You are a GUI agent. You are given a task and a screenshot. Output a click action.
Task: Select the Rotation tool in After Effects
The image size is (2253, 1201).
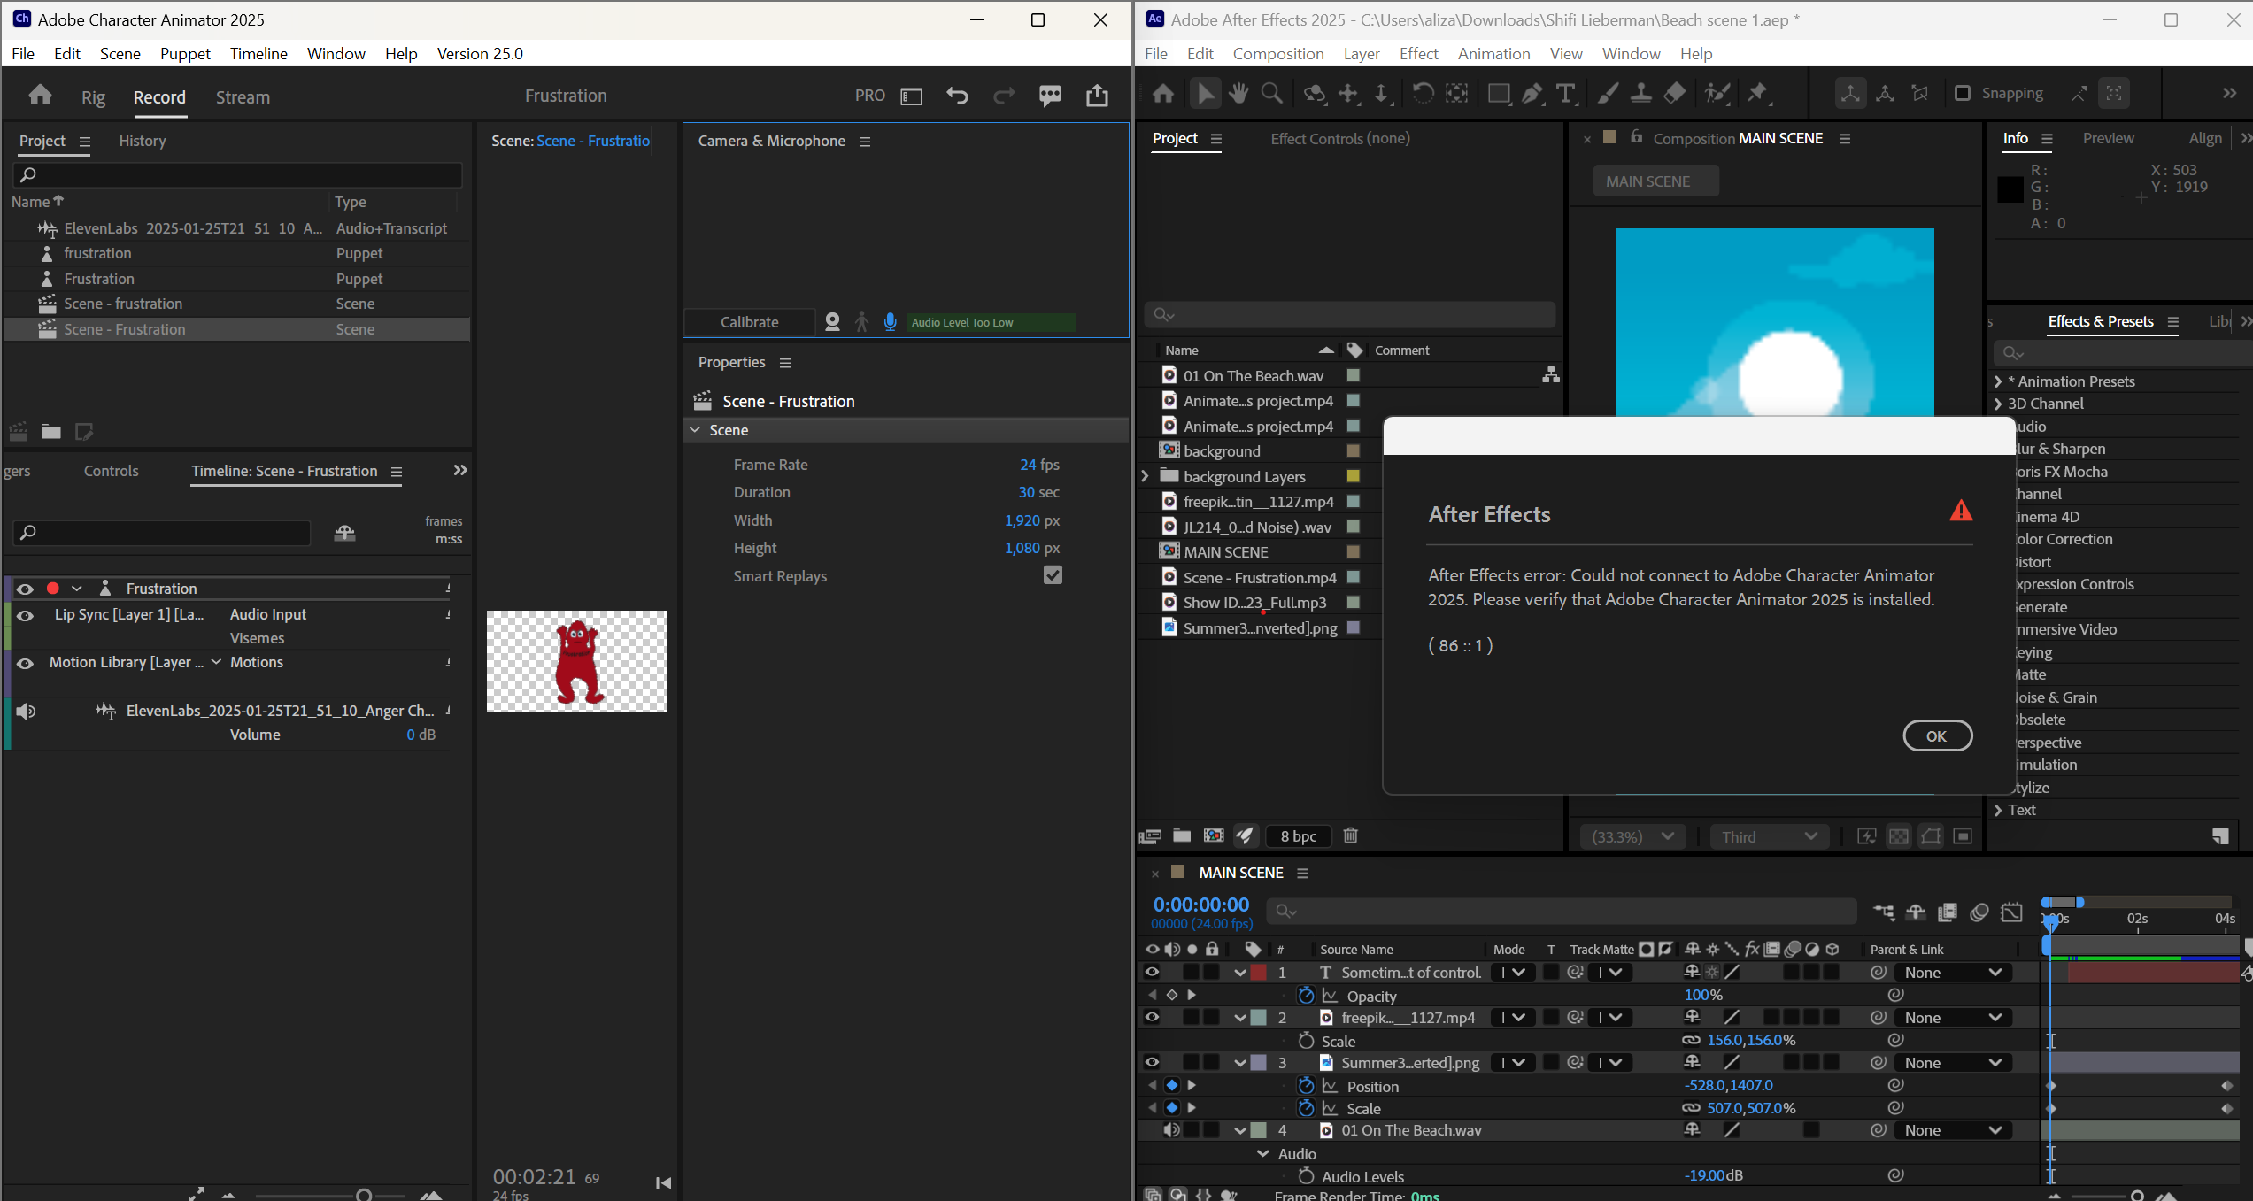coord(1423,93)
